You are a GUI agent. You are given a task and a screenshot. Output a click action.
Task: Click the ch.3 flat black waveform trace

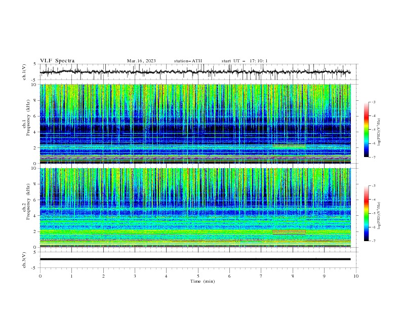[195, 259]
